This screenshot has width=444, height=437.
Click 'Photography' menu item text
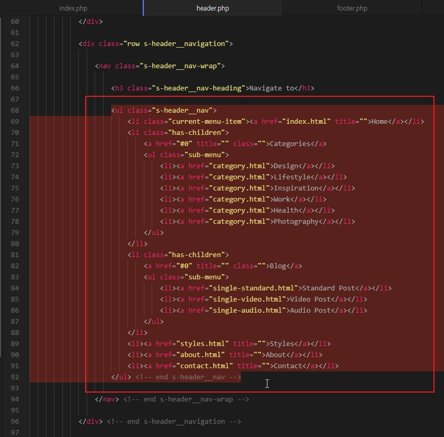296,222
